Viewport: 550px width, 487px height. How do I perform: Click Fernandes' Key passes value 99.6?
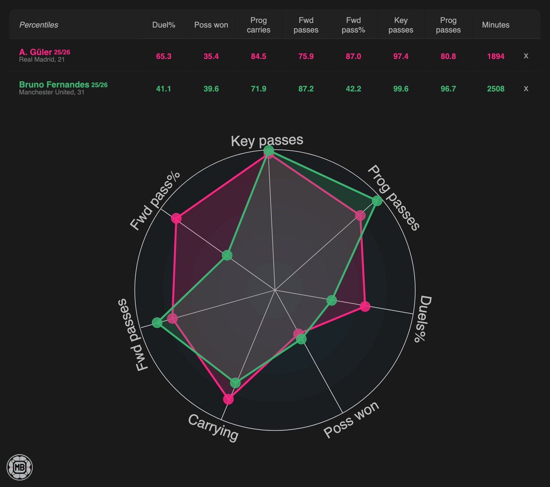point(401,89)
